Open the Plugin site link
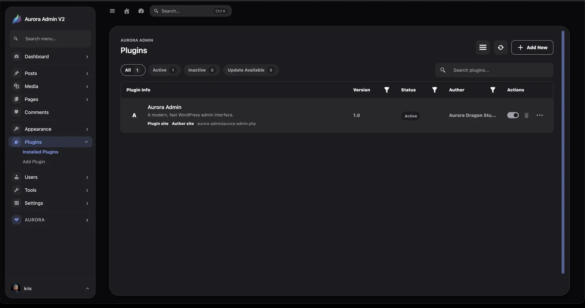Screen dimensions: 585x308 [x=158, y=124]
